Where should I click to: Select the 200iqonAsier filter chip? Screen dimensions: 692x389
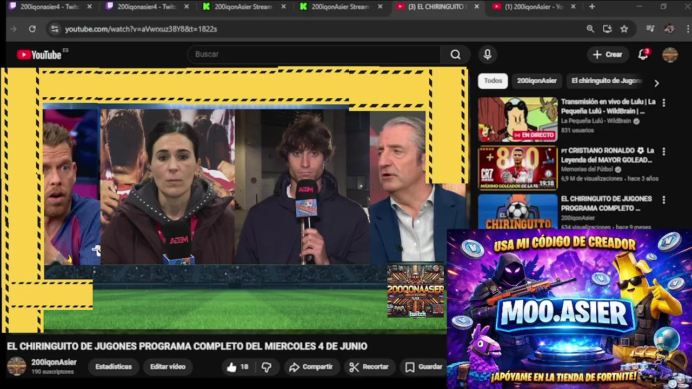pos(536,81)
